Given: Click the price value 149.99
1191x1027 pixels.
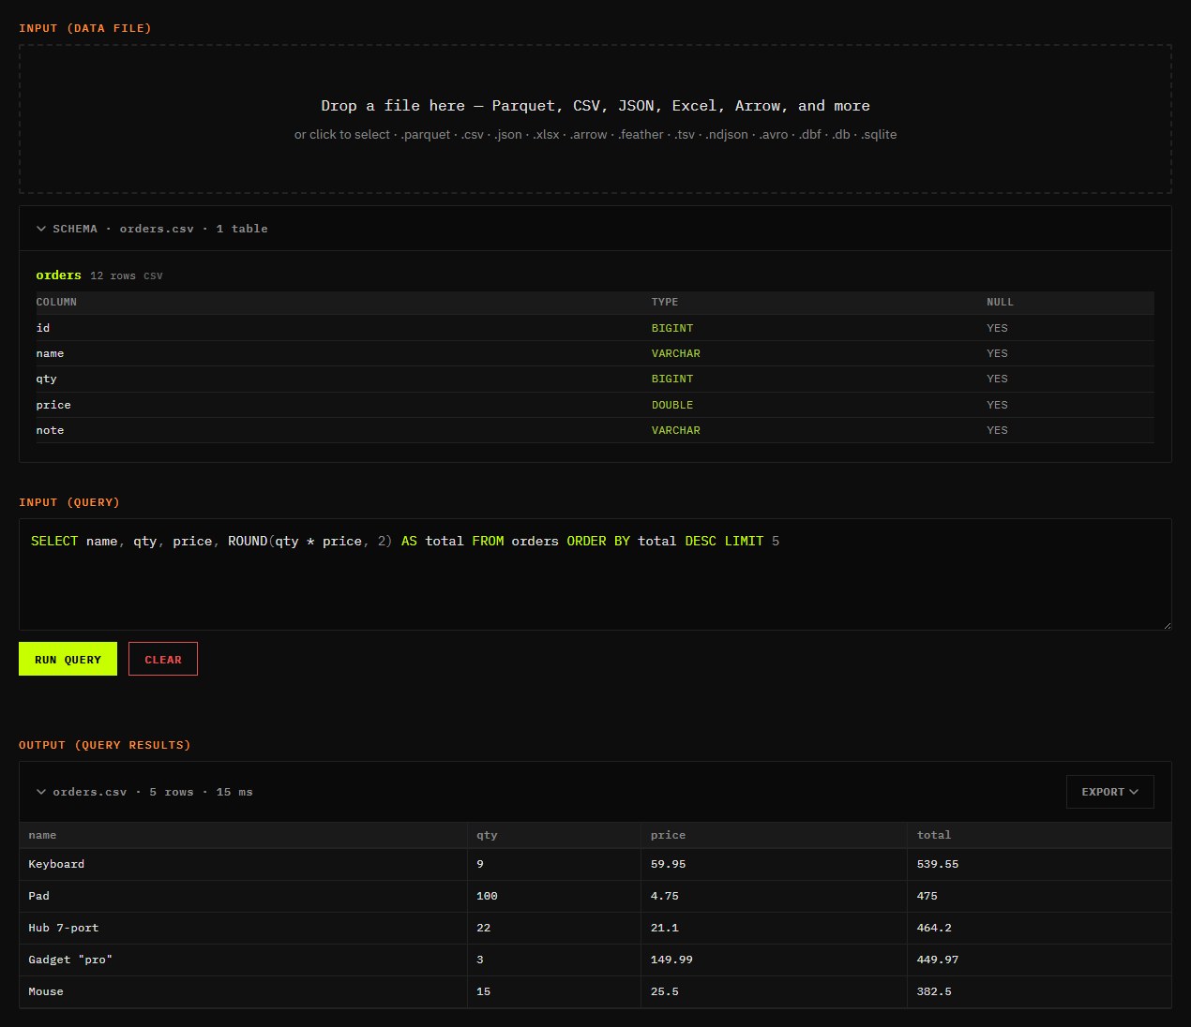Looking at the screenshot, I should (671, 960).
